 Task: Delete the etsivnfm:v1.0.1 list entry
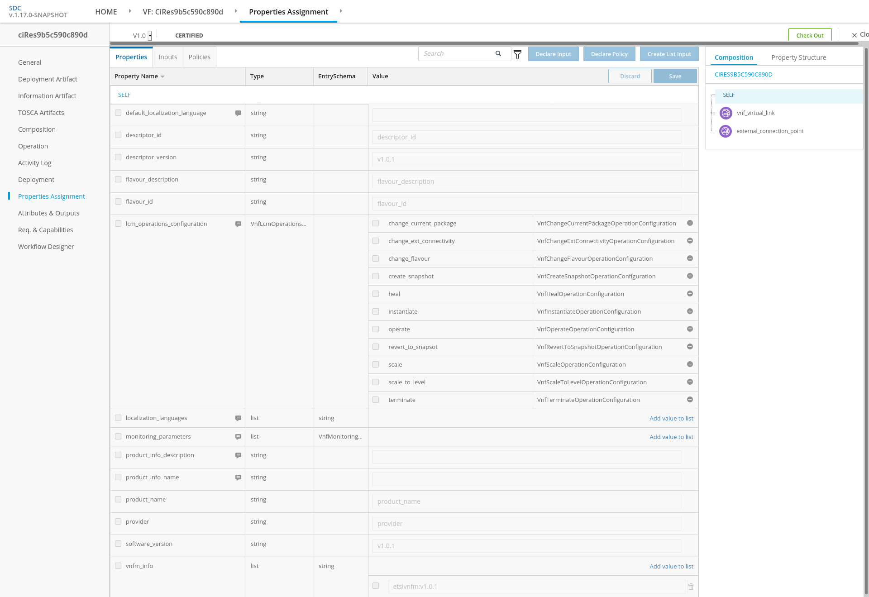click(x=691, y=587)
